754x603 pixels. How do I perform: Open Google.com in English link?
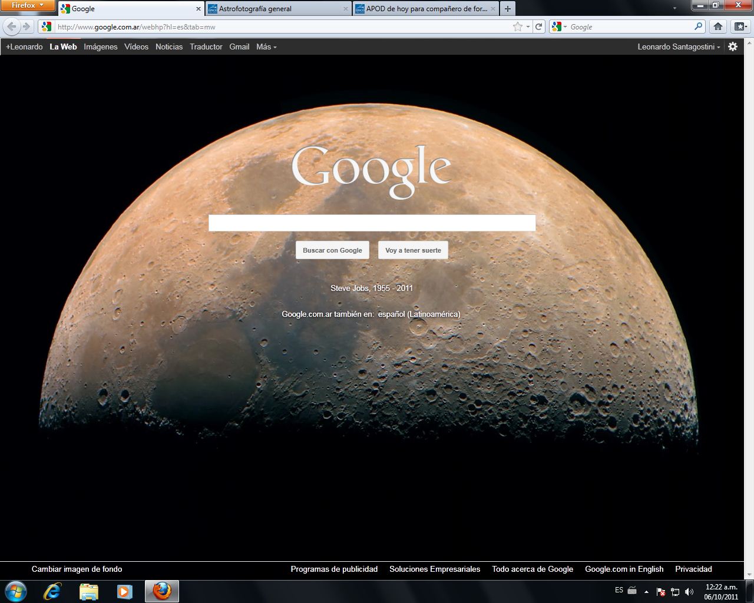click(624, 569)
